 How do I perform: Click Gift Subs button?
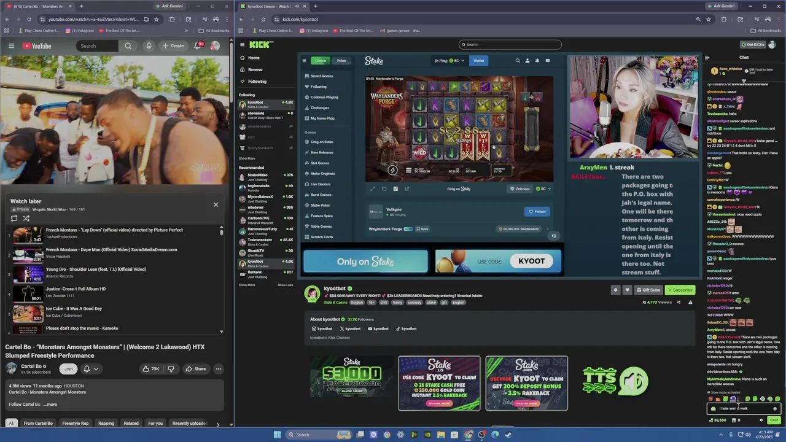(648, 290)
